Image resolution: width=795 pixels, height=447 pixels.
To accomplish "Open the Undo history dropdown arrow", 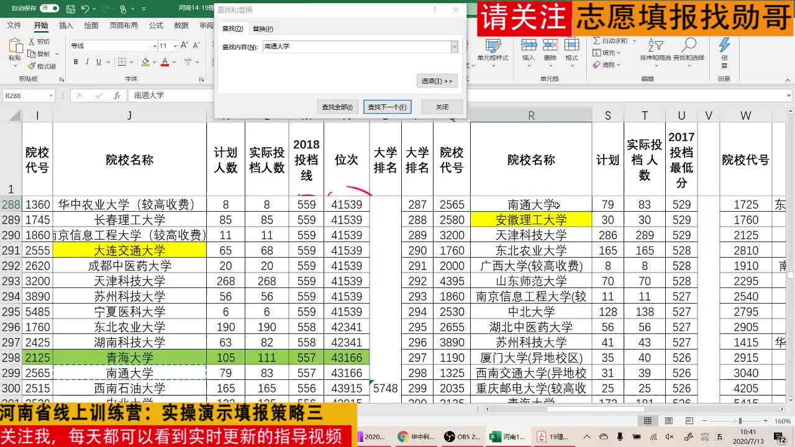I will (94, 9).
